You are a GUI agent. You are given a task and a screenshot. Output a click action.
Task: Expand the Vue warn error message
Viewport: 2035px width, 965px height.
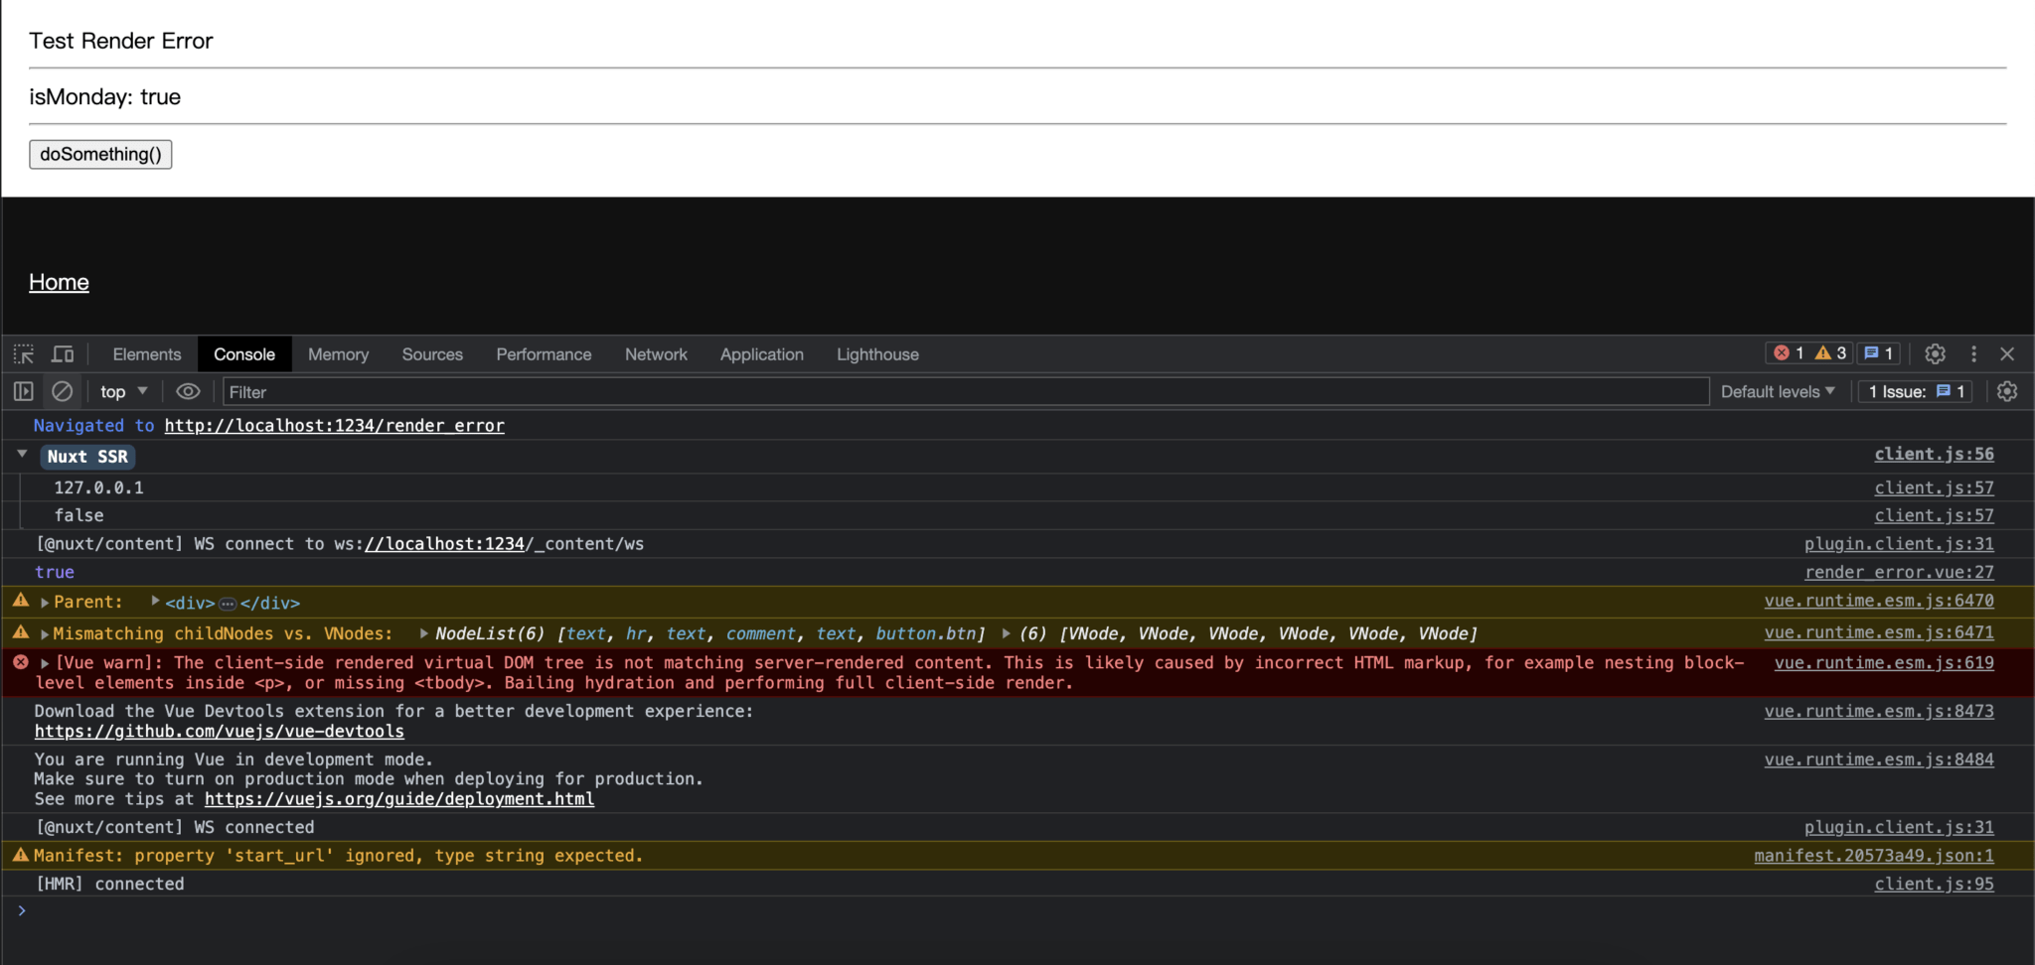click(x=45, y=663)
